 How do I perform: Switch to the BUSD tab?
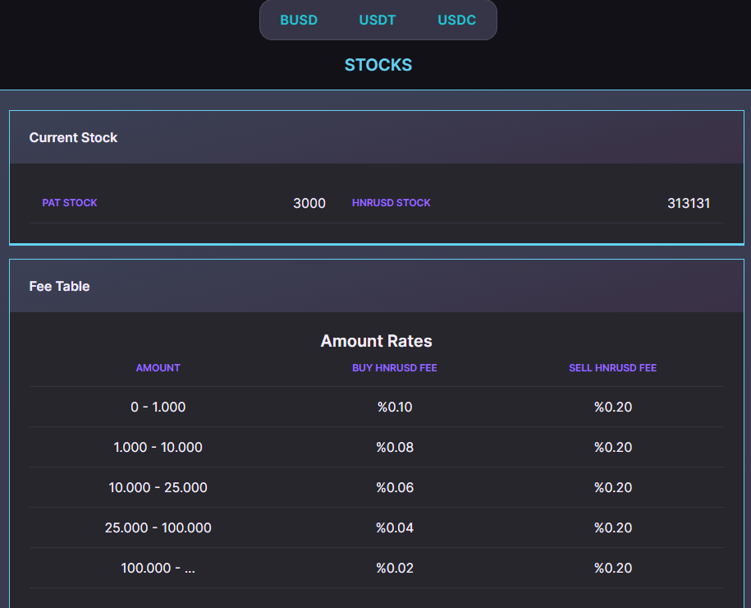299,20
